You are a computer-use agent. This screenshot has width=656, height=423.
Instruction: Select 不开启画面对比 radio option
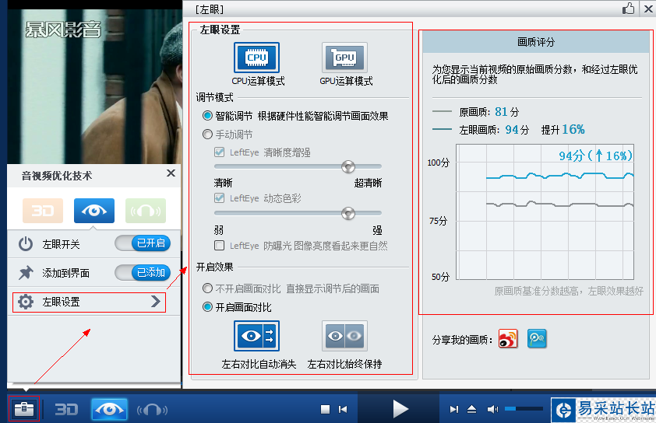207,288
